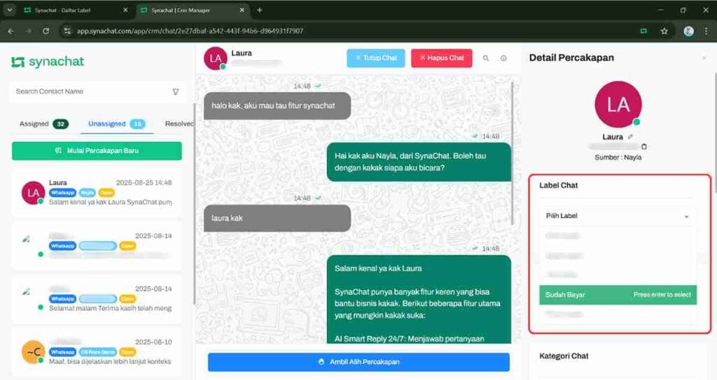Click the 'Sumber : Nayla' text

click(618, 157)
